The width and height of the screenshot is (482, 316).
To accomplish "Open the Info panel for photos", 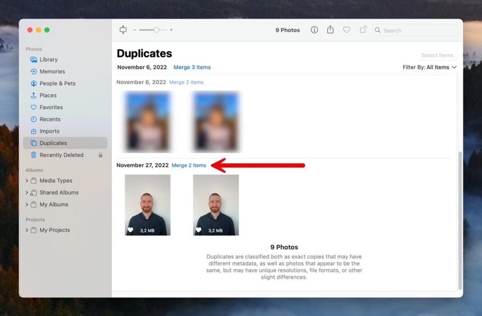I will point(314,30).
